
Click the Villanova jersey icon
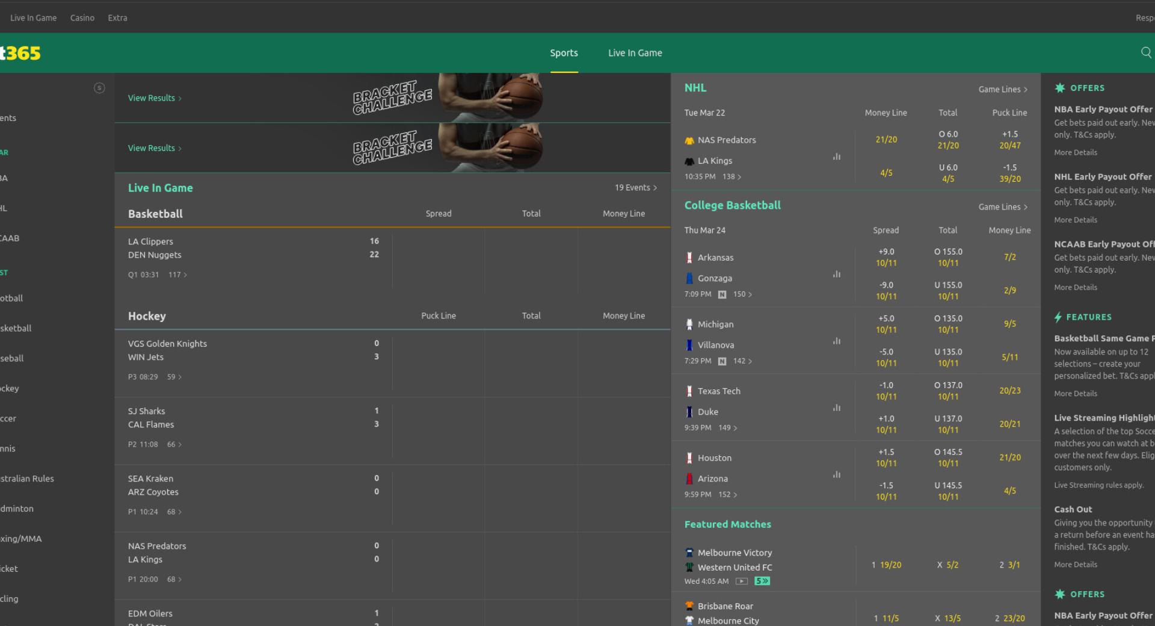tap(689, 346)
